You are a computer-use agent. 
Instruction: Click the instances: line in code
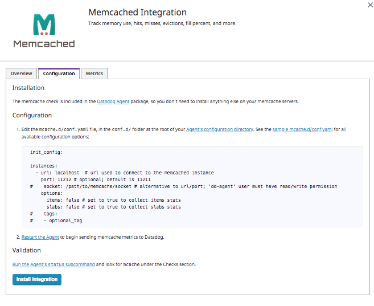(44, 166)
